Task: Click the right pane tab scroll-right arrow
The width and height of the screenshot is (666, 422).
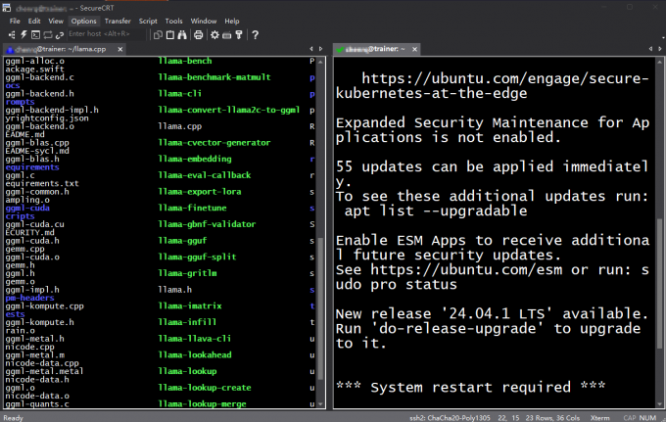Action: click(x=659, y=49)
